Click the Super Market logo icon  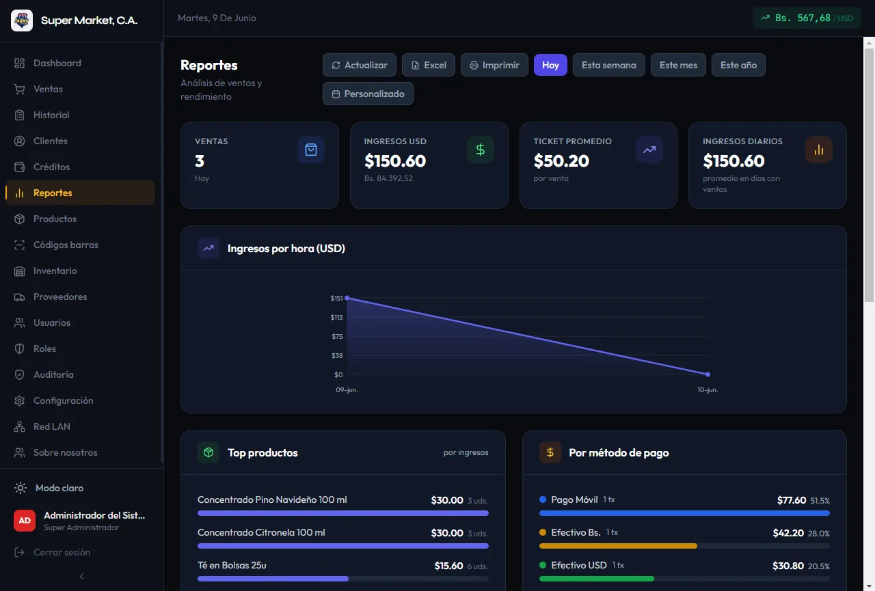(x=22, y=20)
